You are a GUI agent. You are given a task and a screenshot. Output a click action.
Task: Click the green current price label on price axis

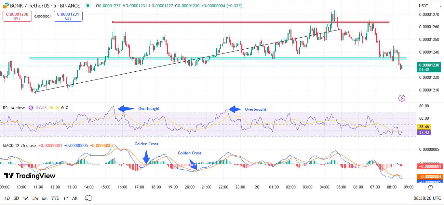[429, 67]
